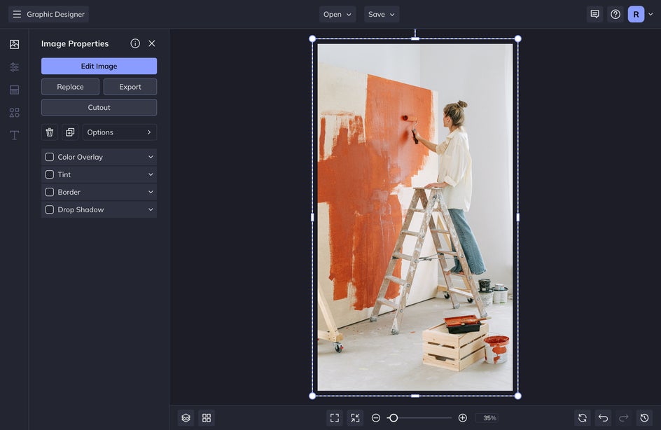Click the Replace button

(71, 87)
